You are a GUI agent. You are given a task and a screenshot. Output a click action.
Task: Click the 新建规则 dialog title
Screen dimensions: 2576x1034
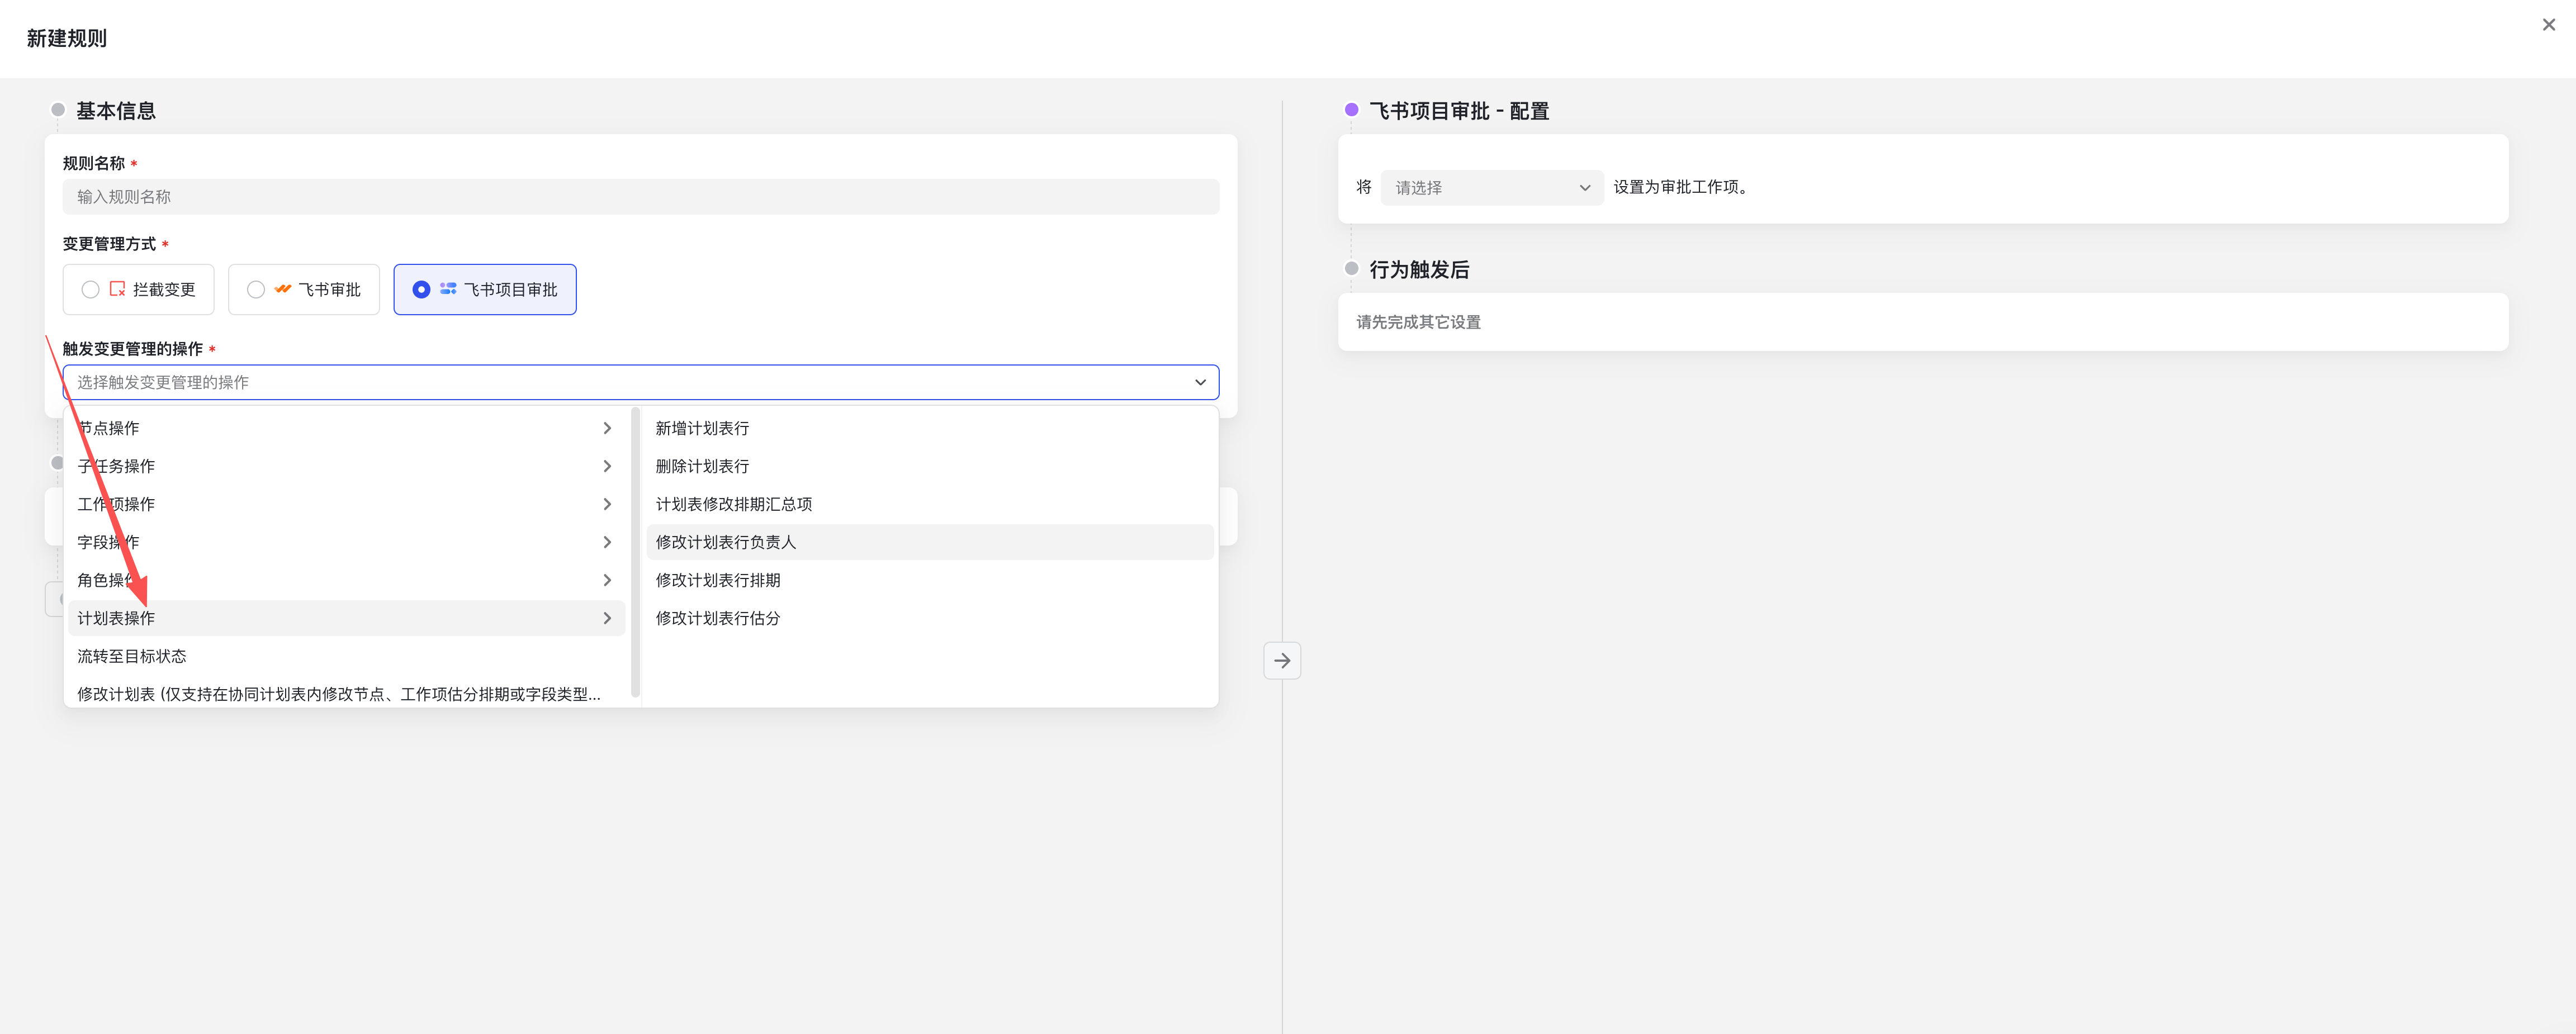point(67,38)
